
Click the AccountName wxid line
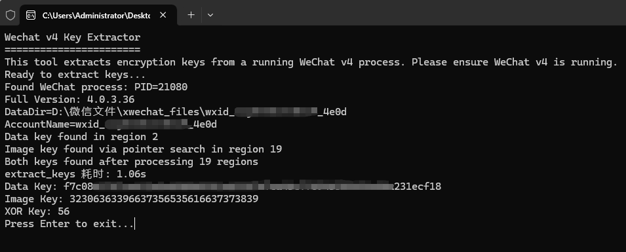[x=111, y=124]
